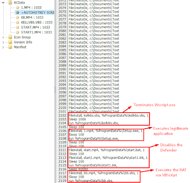Click the star icon beside START1.MP4

(18, 32)
